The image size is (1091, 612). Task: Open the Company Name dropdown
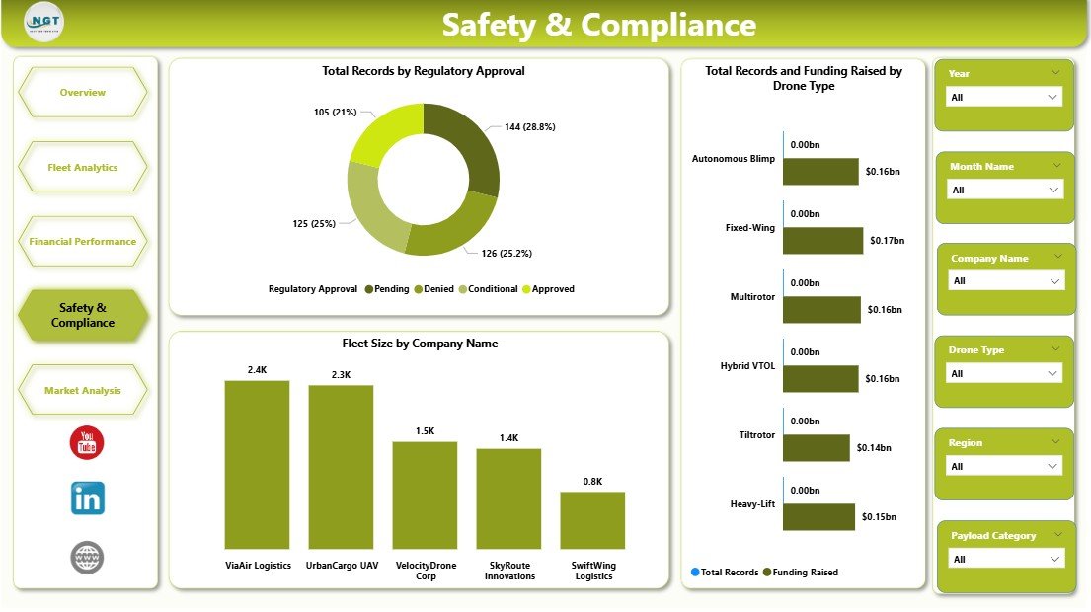point(1004,280)
